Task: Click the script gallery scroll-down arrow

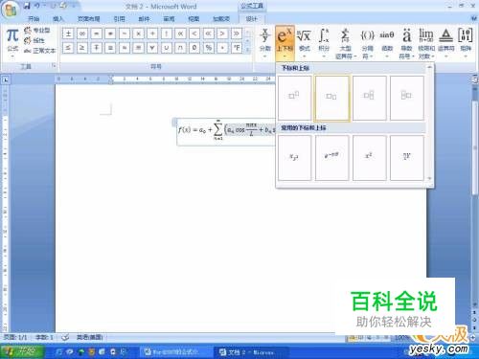Action: coord(429,178)
